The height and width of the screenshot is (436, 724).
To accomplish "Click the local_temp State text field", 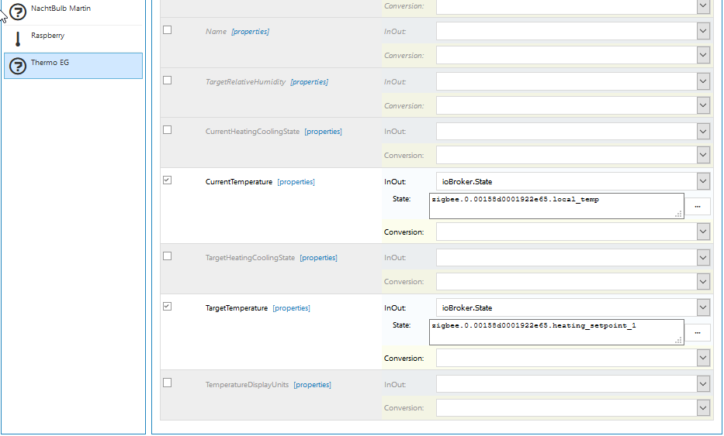I will [x=556, y=206].
